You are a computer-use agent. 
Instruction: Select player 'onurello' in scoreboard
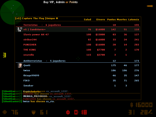[29, 55]
